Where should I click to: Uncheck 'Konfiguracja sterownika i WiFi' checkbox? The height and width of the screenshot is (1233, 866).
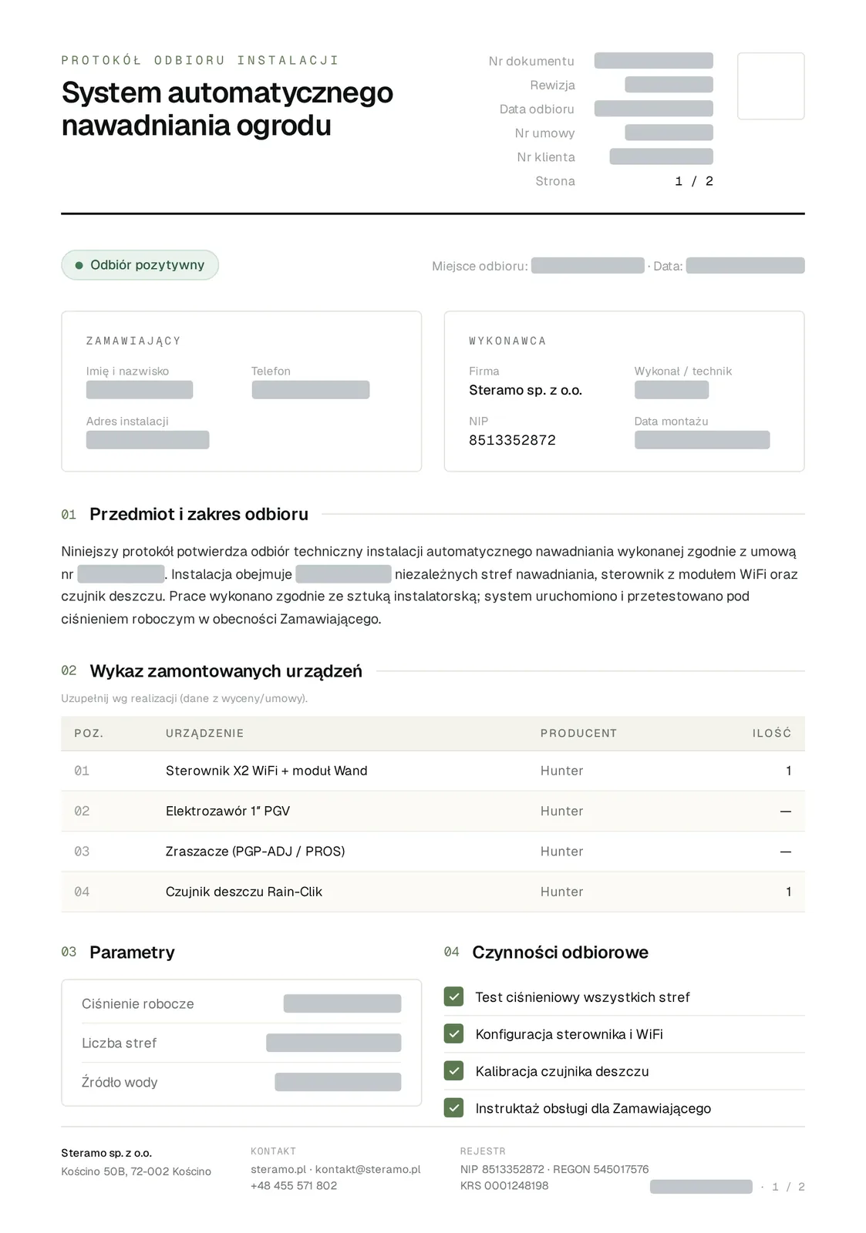coord(453,1033)
